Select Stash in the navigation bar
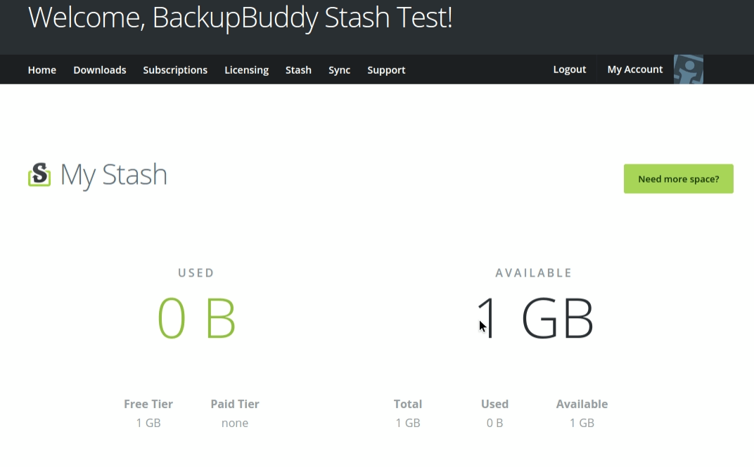The width and height of the screenshot is (754, 467). pos(298,70)
